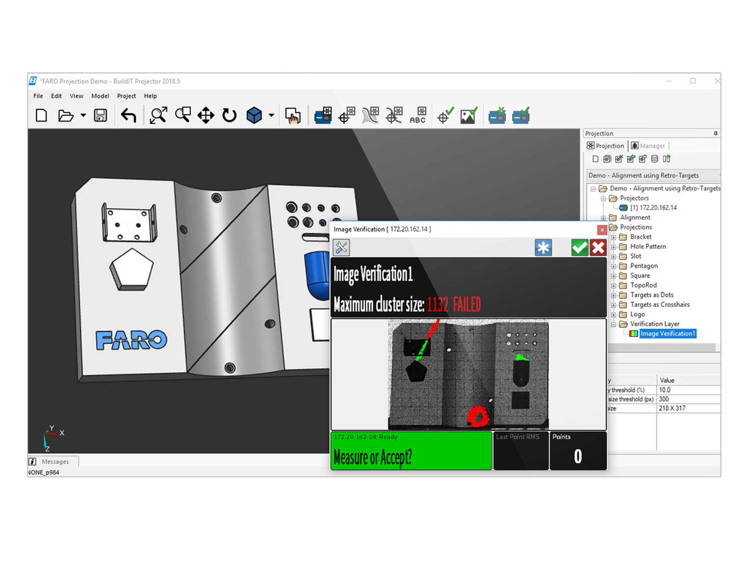Click the Undo arrow icon

(x=128, y=115)
